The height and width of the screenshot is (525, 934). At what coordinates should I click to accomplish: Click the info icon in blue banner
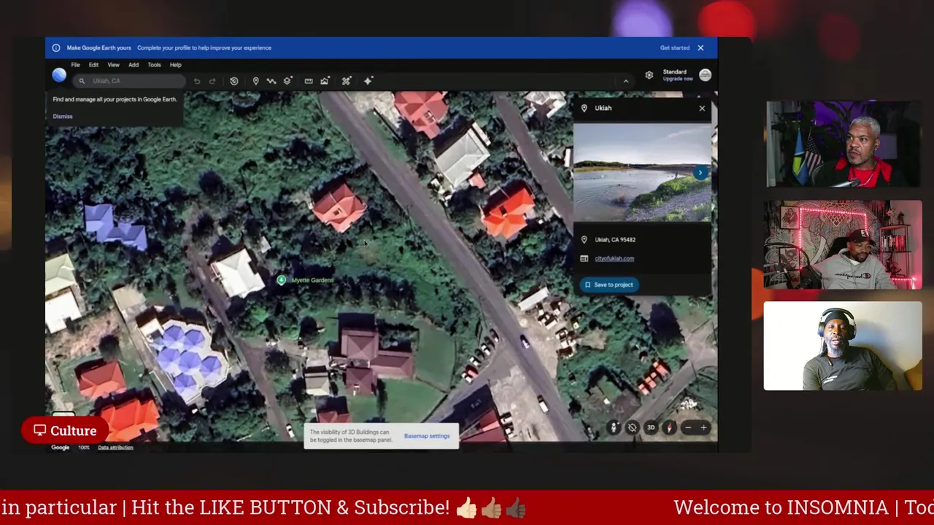pos(55,48)
